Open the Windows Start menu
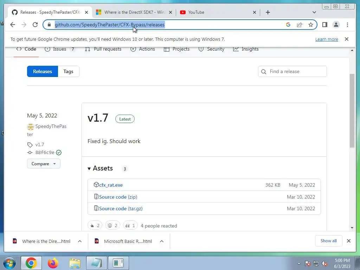Image resolution: width=360 pixels, height=270 pixels. click(9, 263)
